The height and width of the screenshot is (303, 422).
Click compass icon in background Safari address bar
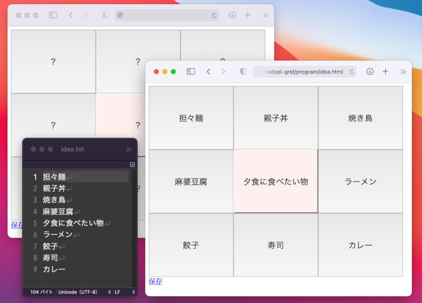pyautogui.click(x=120, y=15)
